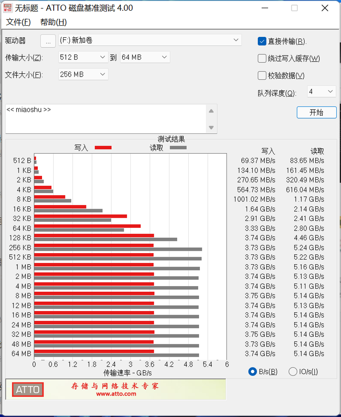The width and height of the screenshot is (341, 417).
Task: Expand the (F:) 新加卷 drive dropdown
Action: [150, 40]
